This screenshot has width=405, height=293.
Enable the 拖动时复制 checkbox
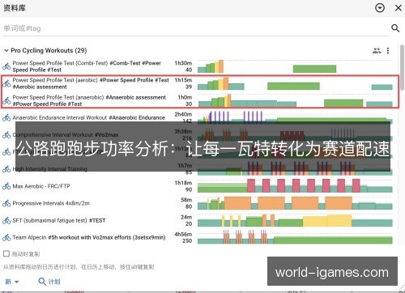coord(6,253)
